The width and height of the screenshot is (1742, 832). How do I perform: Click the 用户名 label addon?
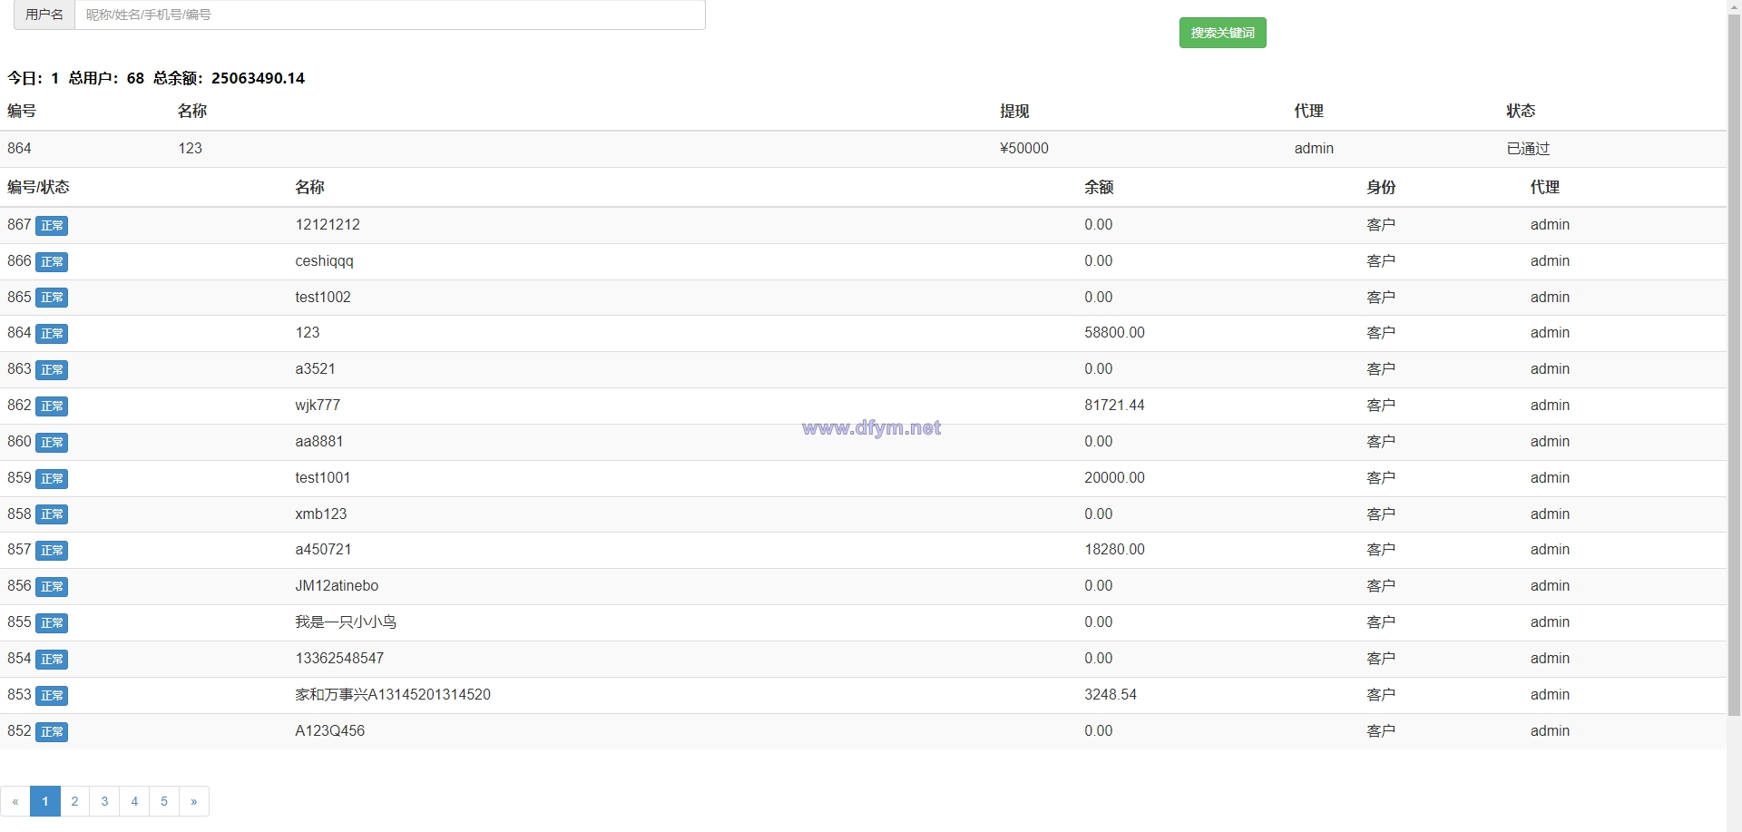tap(44, 15)
